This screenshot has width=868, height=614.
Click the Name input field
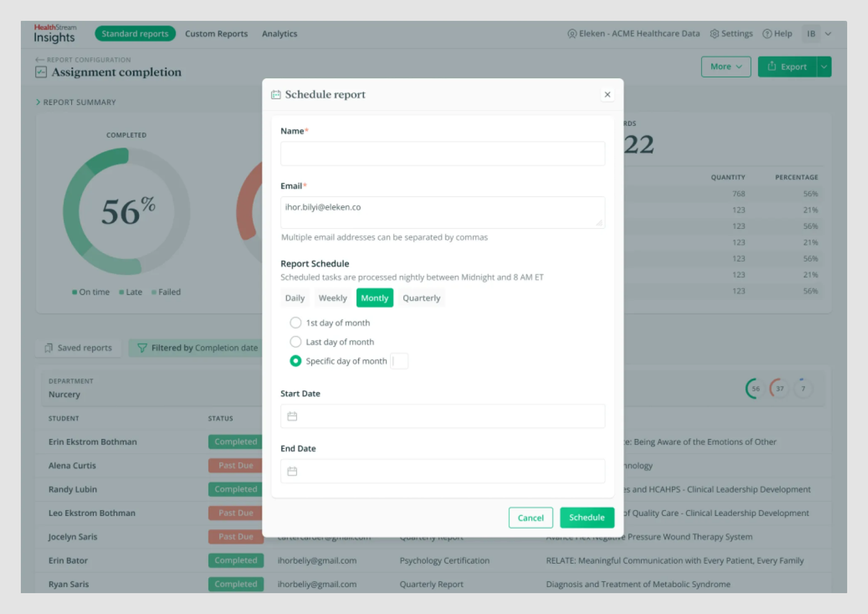(x=442, y=153)
